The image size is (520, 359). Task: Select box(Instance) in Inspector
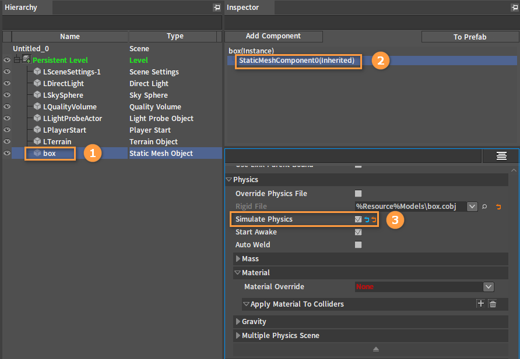point(251,51)
